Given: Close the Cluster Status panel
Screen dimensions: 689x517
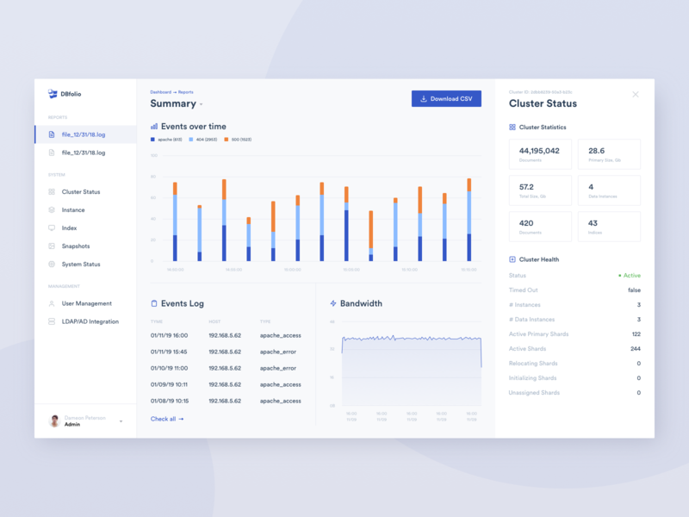Looking at the screenshot, I should (635, 95).
